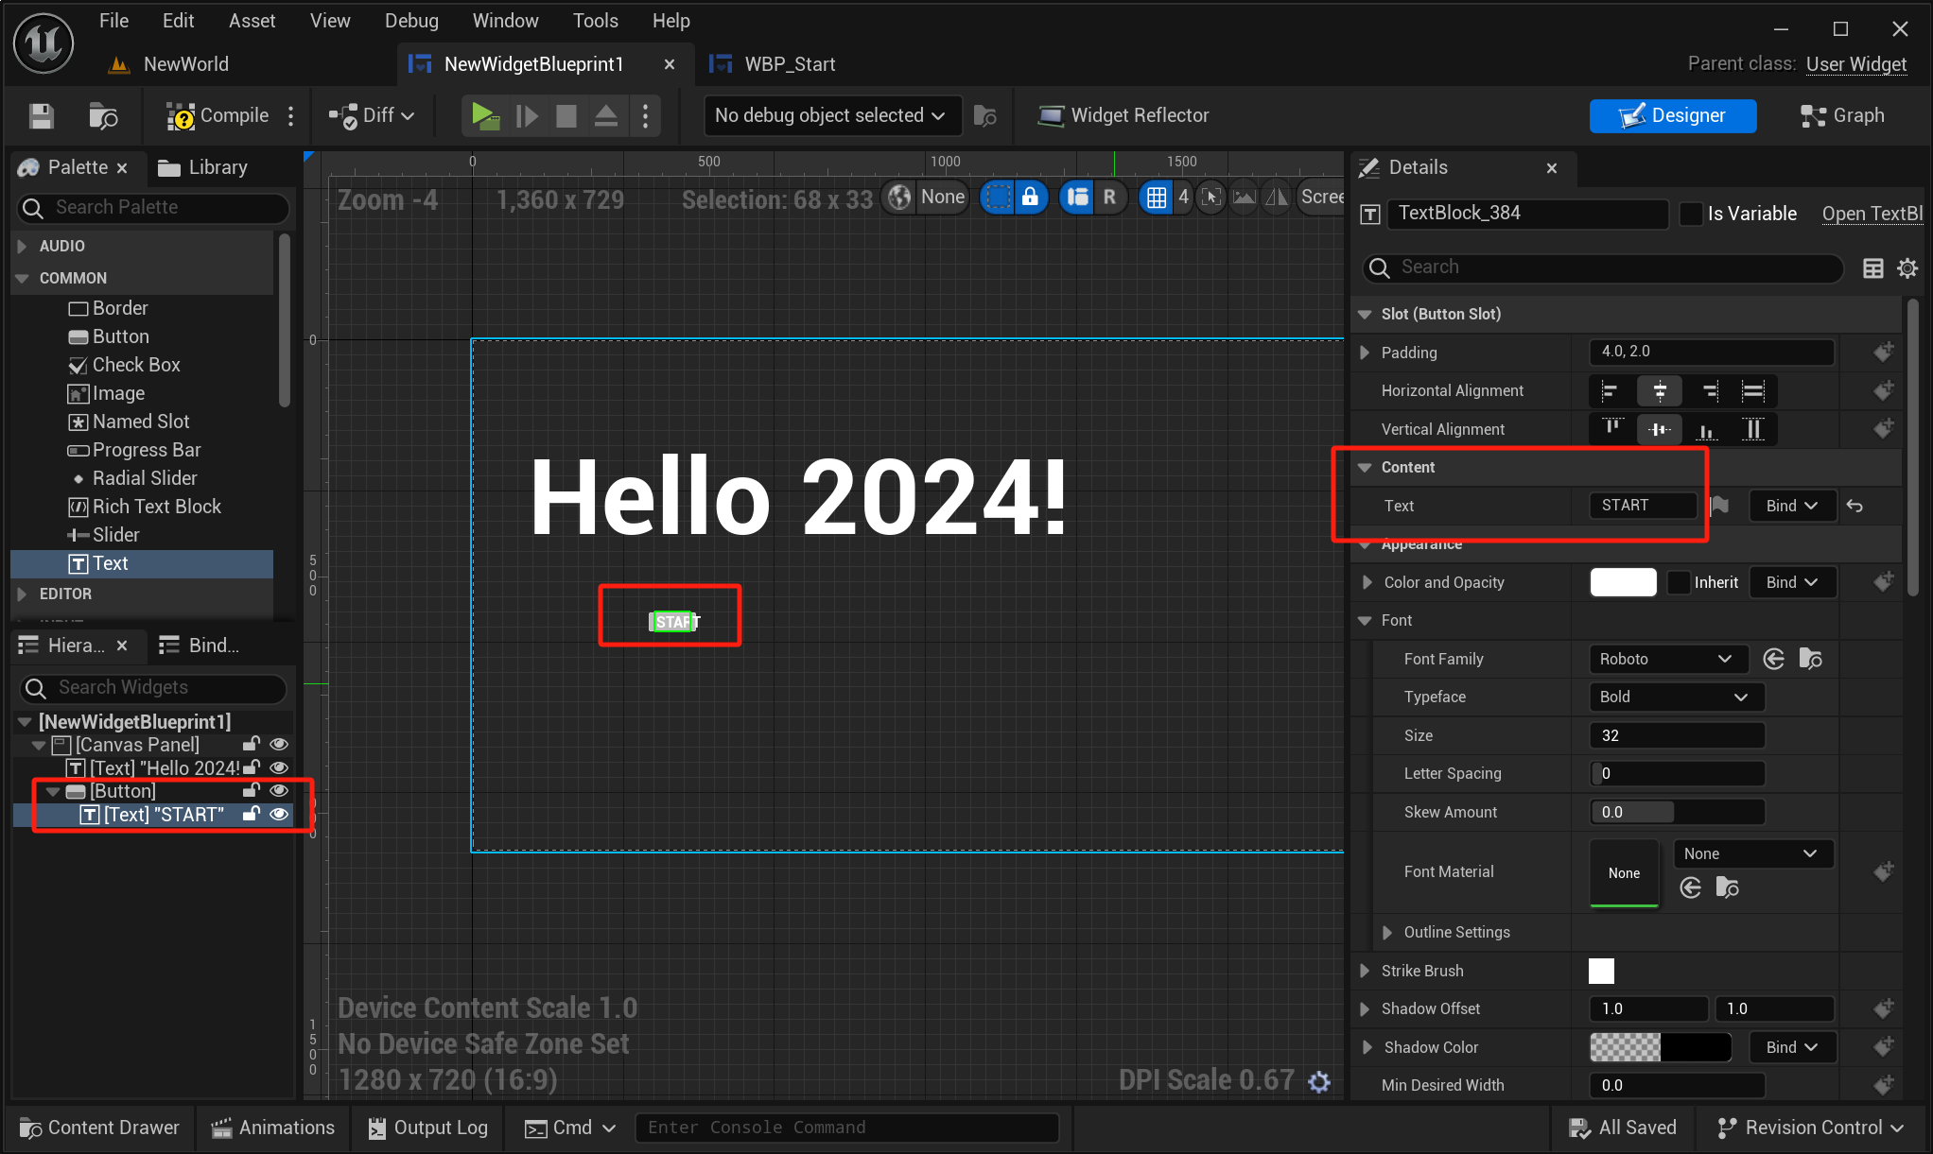Open the Typeface Bold dropdown
1933x1154 pixels.
tap(1676, 697)
